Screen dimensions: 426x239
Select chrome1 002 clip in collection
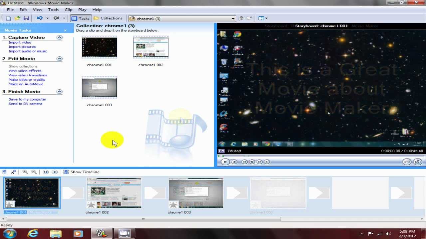point(151,47)
